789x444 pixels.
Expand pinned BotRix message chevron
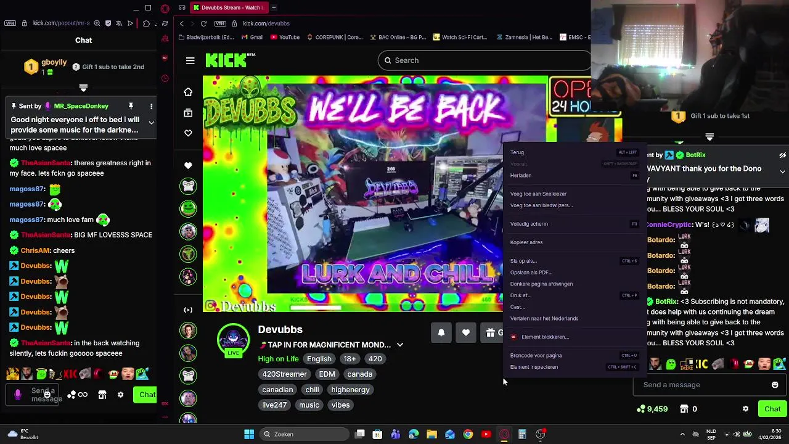pyautogui.click(x=782, y=171)
